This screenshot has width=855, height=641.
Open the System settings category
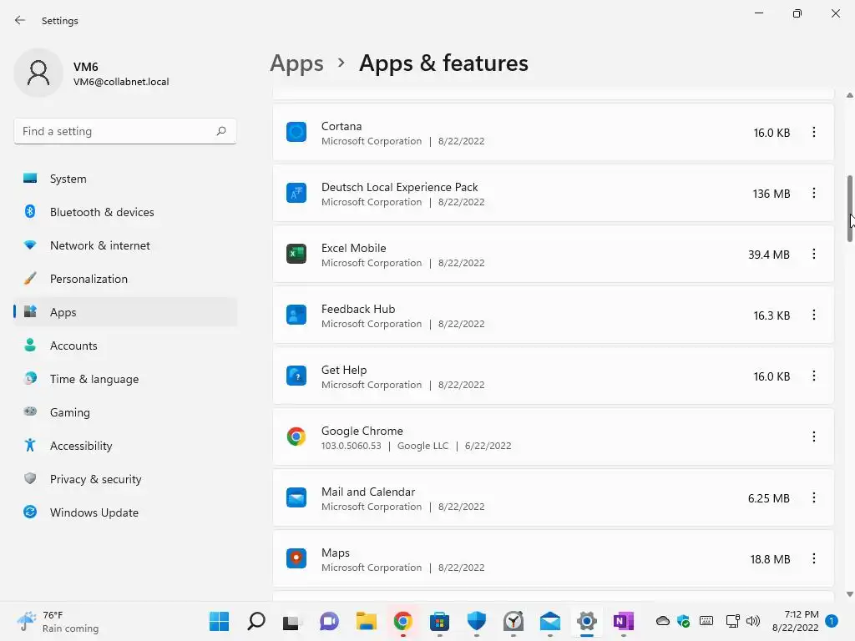pos(125,179)
